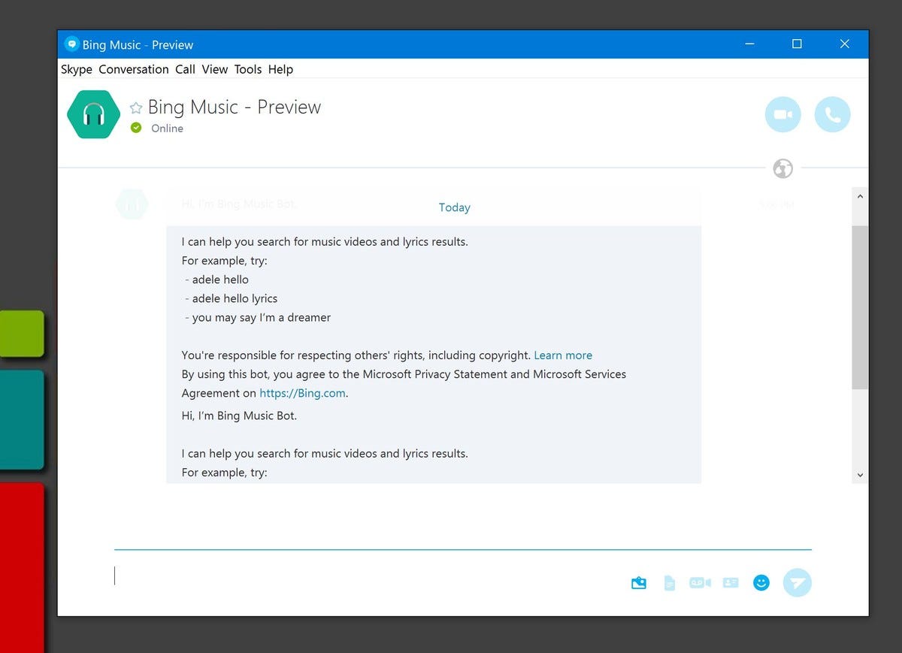The width and height of the screenshot is (902, 653).
Task: Click the Bing Music - Preview heading
Action: click(235, 107)
